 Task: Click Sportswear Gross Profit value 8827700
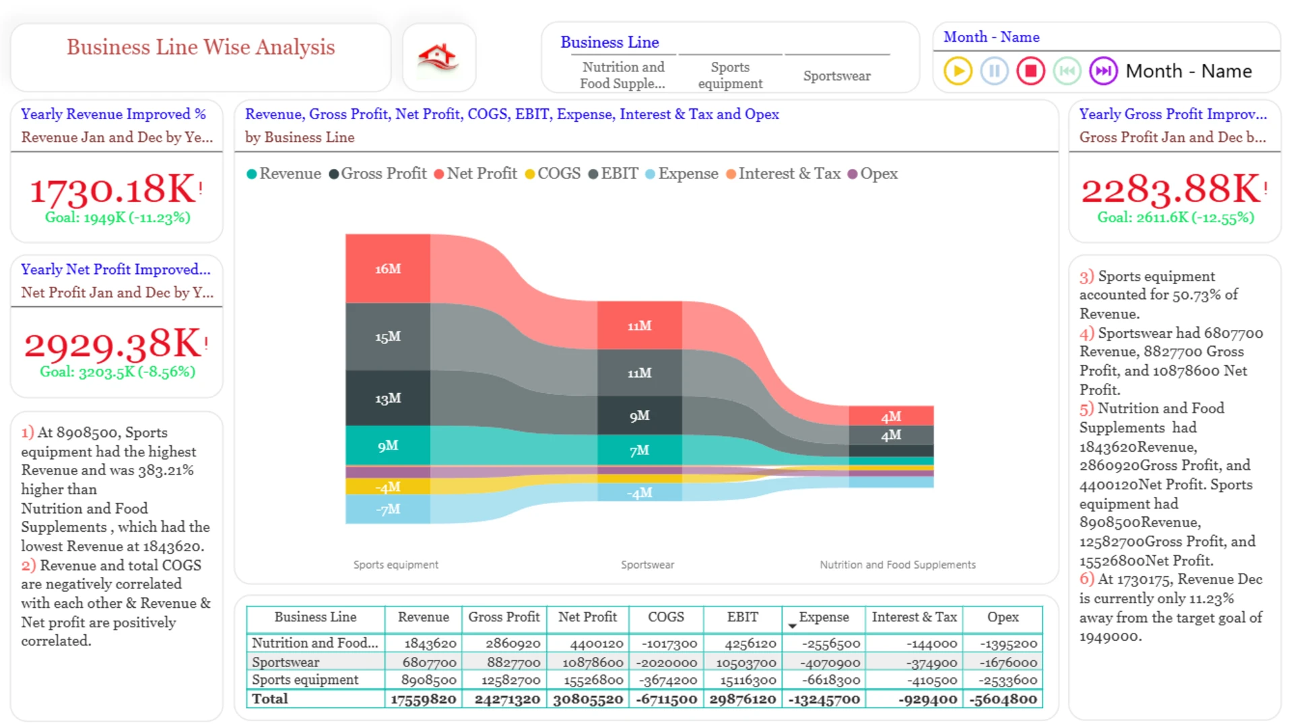[513, 662]
